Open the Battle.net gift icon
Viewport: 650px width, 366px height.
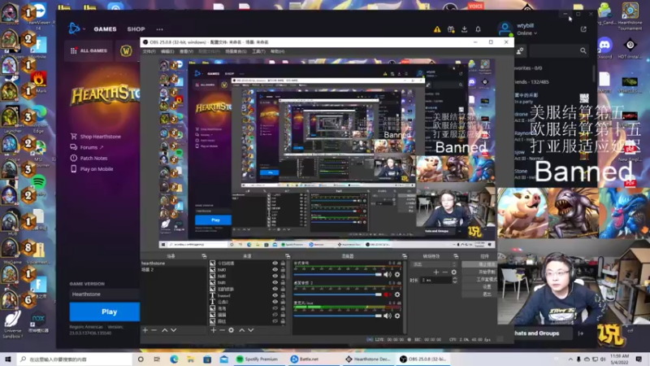click(451, 29)
